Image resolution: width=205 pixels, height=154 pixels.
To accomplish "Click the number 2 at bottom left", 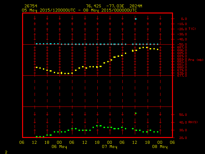I will pos(6,152).
